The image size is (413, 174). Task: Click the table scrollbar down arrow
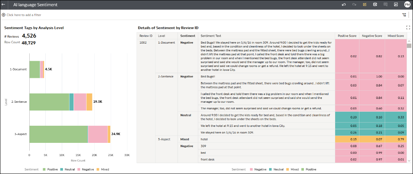[x=409, y=160]
